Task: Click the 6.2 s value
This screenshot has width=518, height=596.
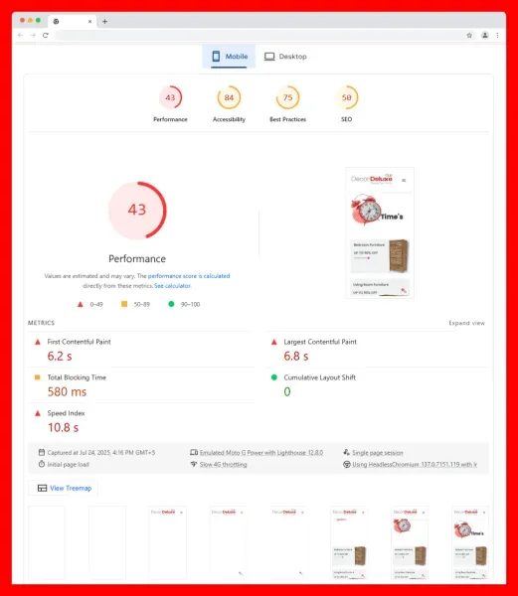Action: coord(60,357)
